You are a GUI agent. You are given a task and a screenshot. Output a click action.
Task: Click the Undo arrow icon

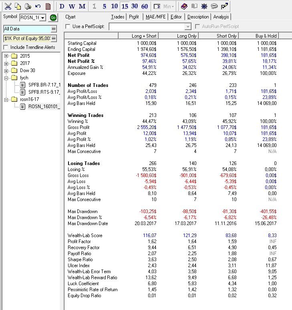click(38, 6)
